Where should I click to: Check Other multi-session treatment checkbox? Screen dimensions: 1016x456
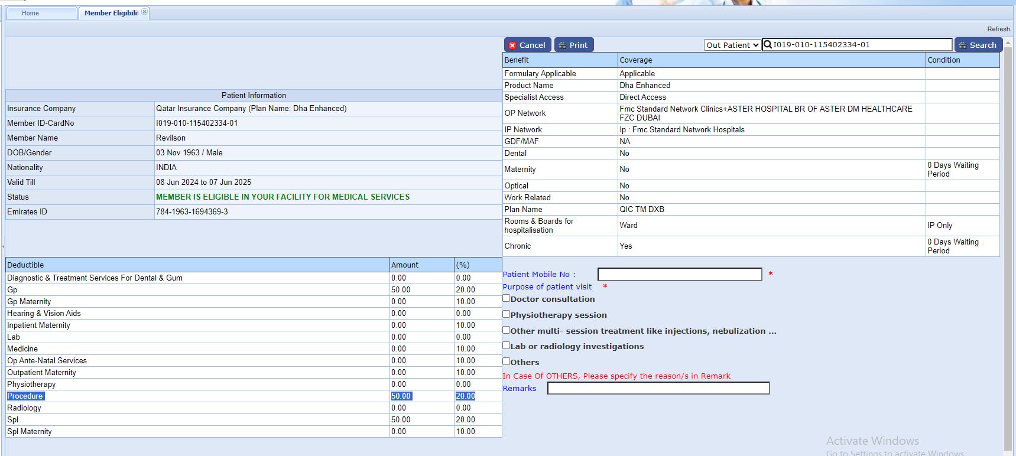[507, 330]
